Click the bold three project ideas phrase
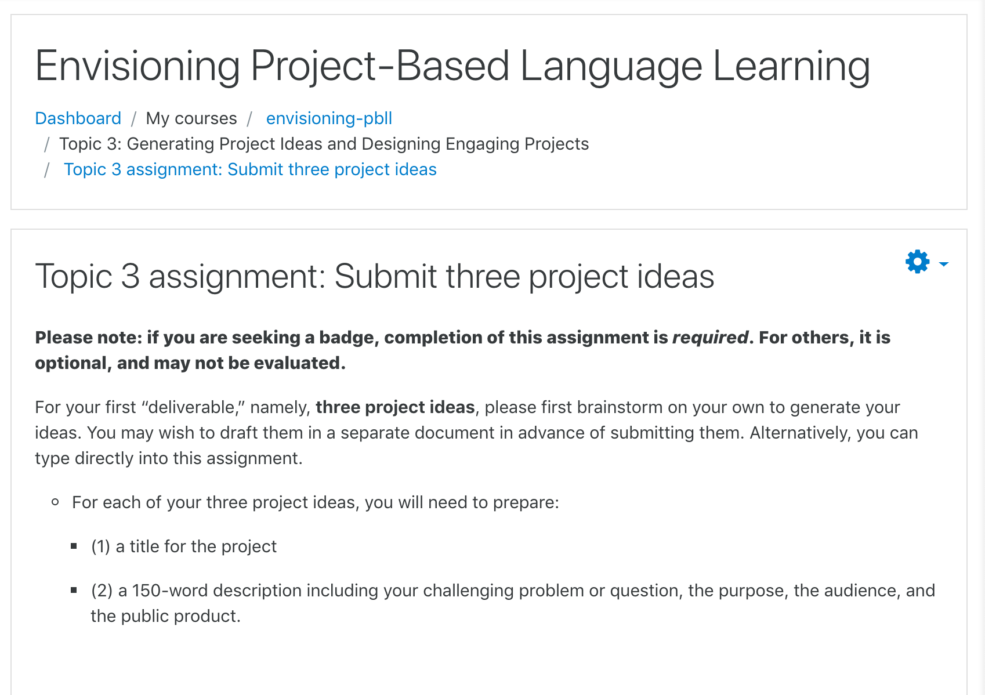 [395, 407]
